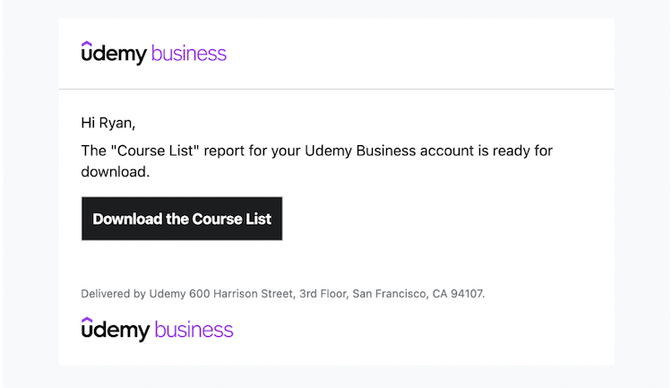This screenshot has height=388, width=672.
Task: Click the purple 'business' word in footer logo
Action: [x=194, y=331]
